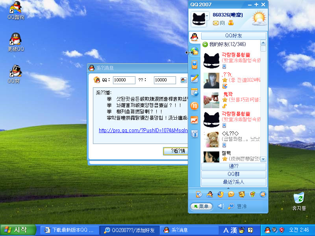
Task: Click the ?看?情 details button in message window
Action: click(x=176, y=151)
